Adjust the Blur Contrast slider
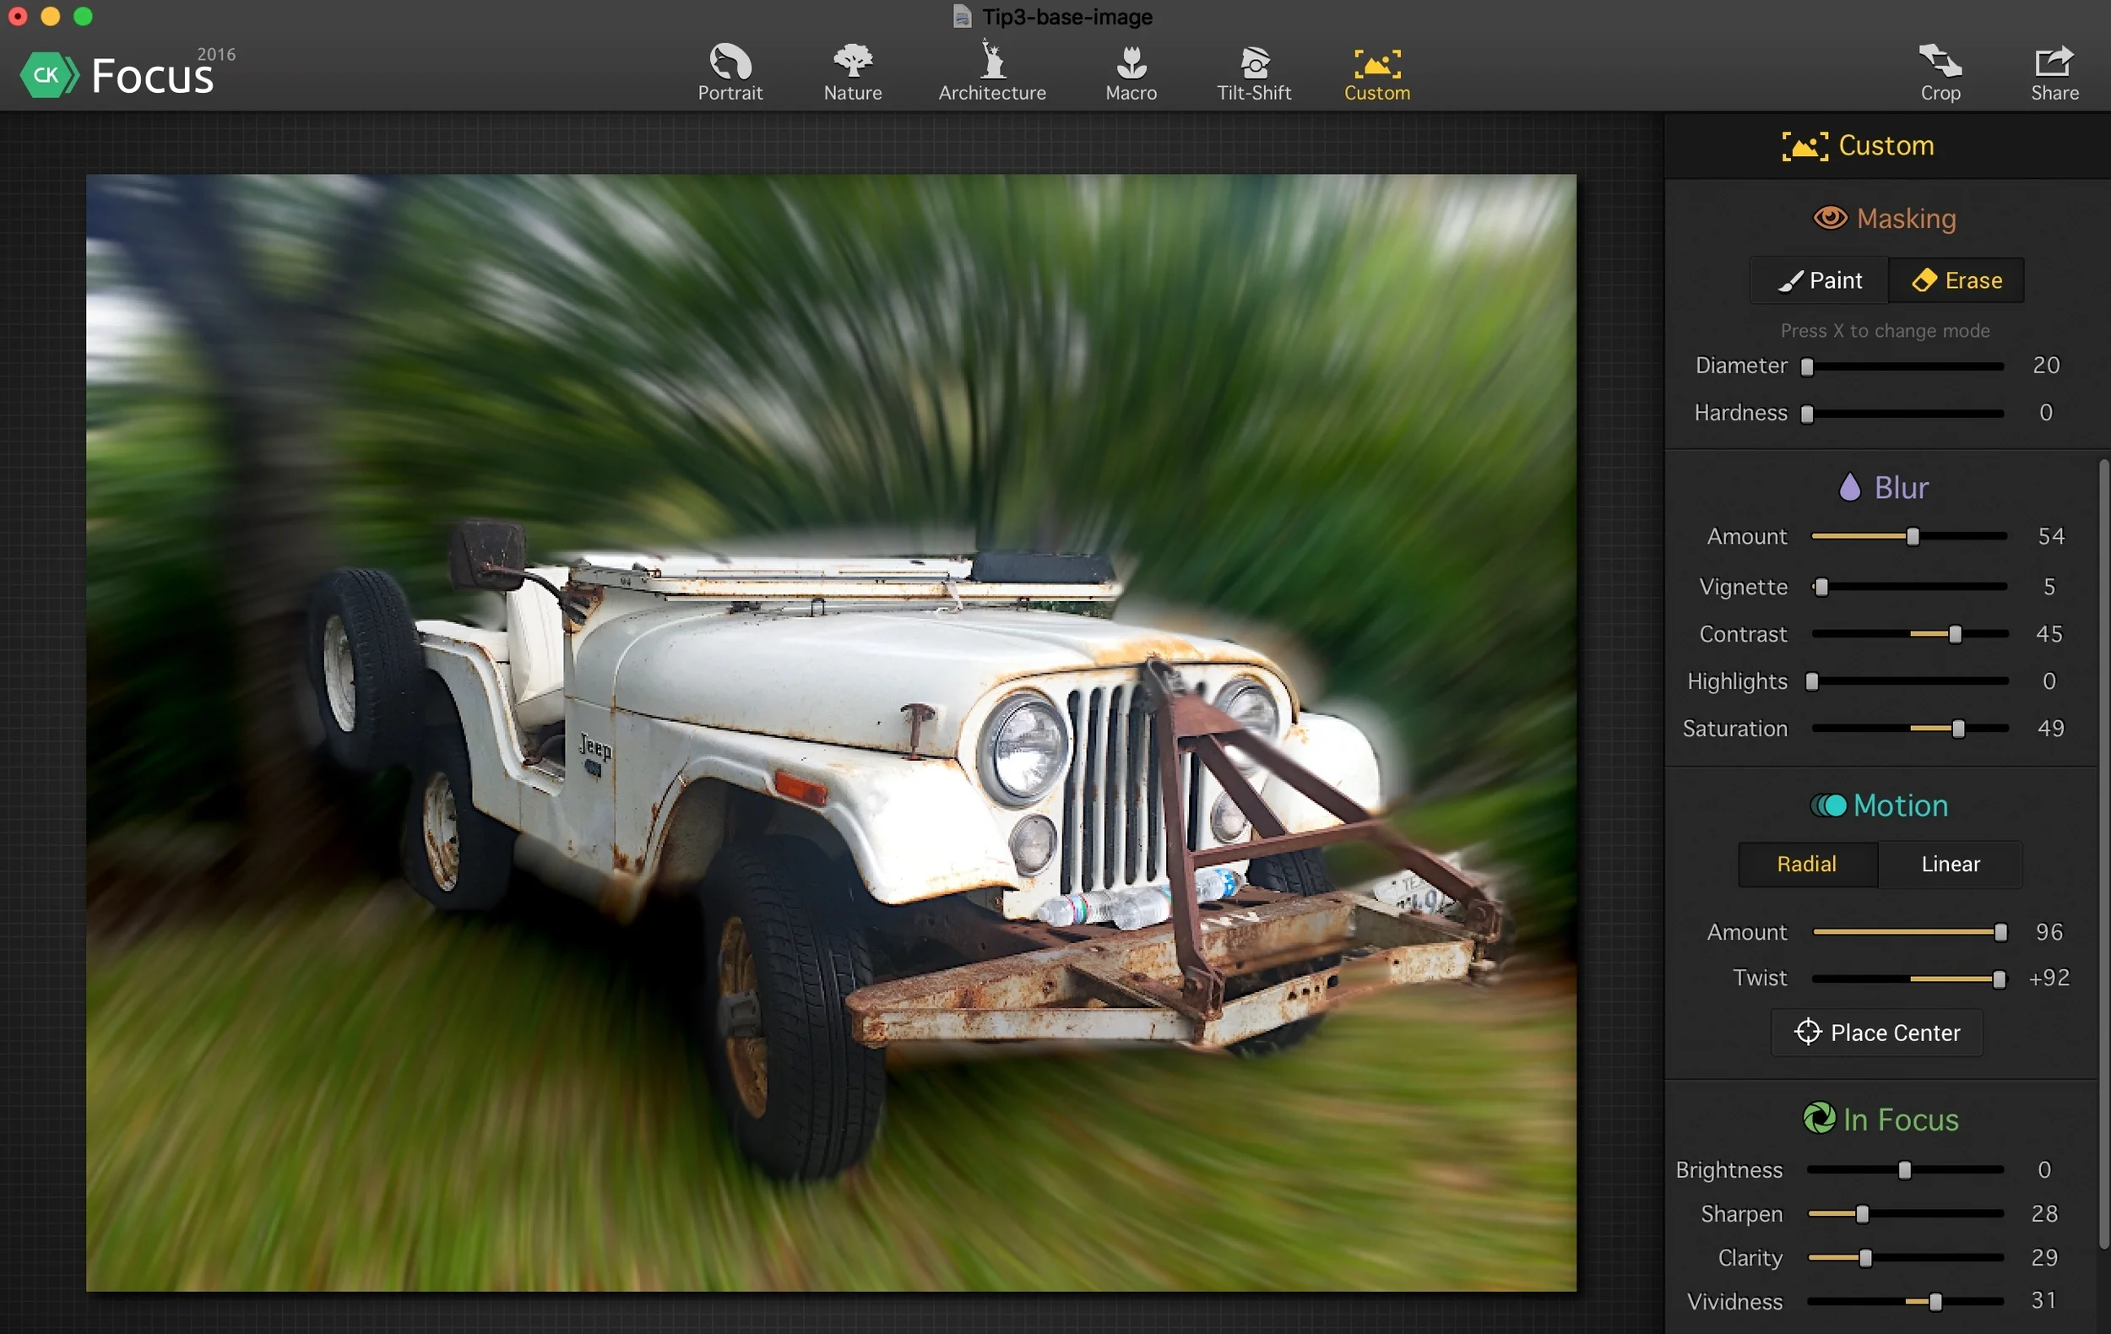The height and width of the screenshot is (1334, 2111). point(1909,634)
